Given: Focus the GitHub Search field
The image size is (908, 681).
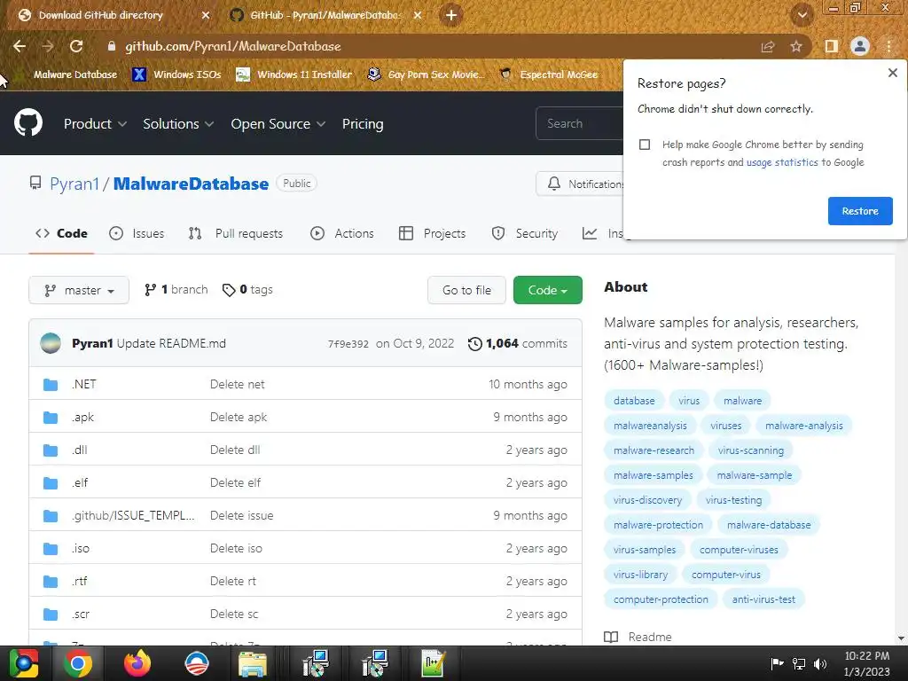Looking at the screenshot, I should [x=580, y=123].
